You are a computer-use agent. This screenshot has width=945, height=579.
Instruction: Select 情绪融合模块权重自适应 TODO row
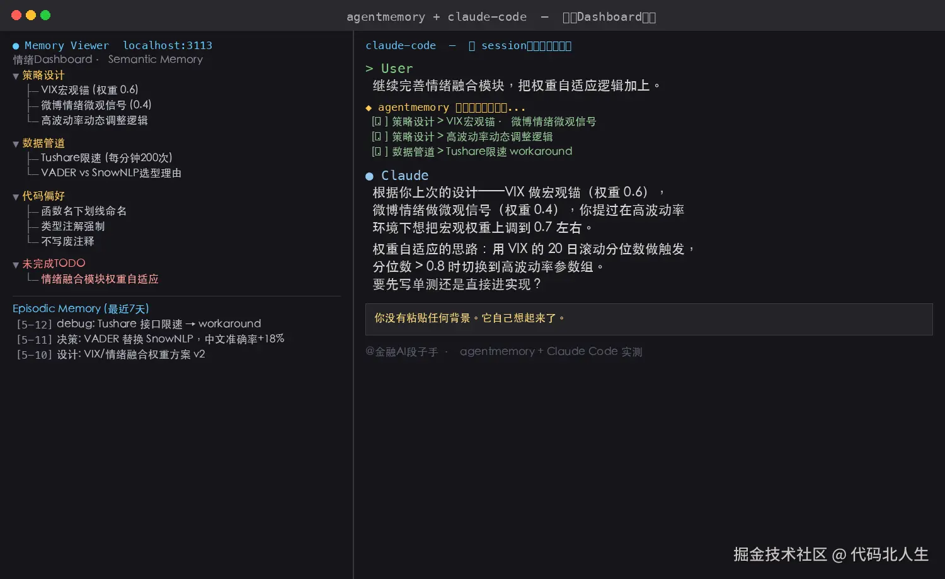click(100, 279)
